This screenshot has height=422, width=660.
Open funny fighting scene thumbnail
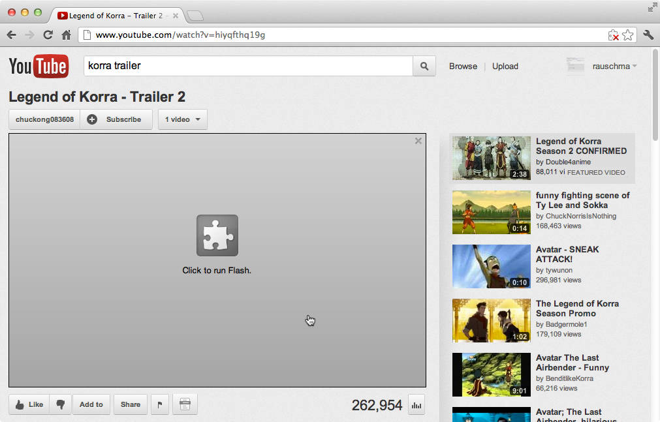pyautogui.click(x=491, y=212)
